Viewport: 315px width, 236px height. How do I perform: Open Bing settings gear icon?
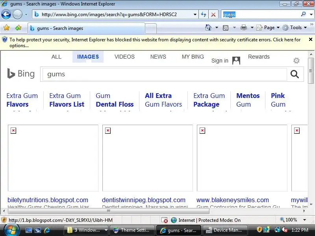296,61
